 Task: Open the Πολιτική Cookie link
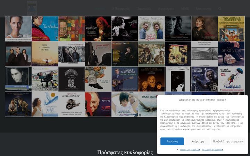[190, 150]
